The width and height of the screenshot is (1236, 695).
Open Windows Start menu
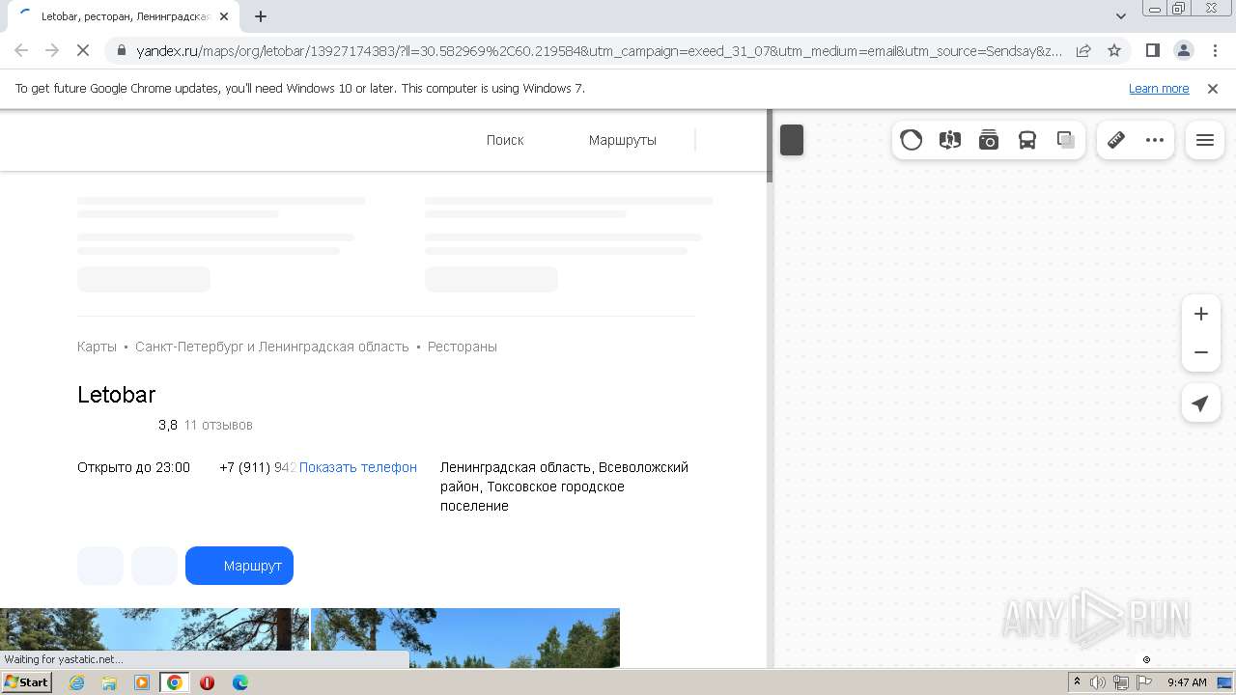26,682
